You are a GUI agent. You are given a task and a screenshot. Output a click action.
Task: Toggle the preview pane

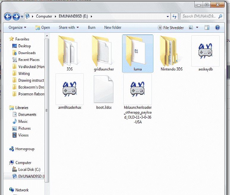207,27
